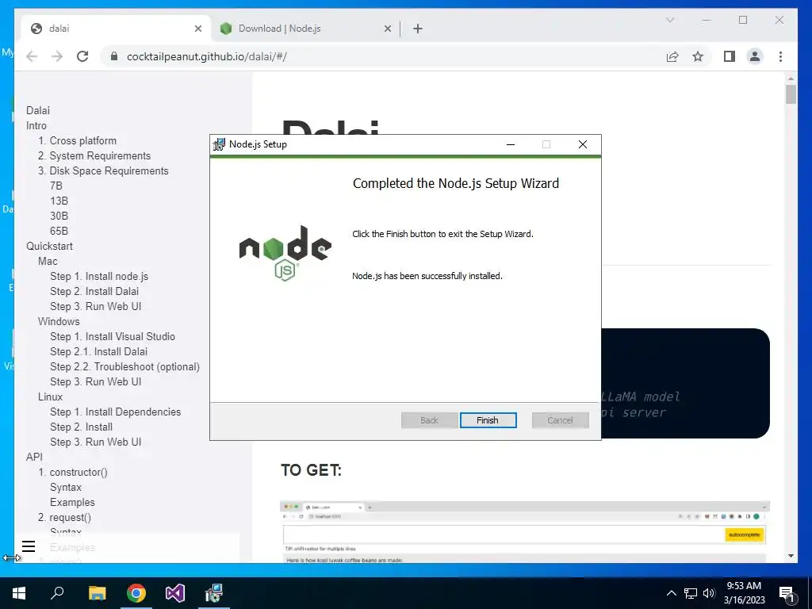Bookmark this tab with star icon
Viewport: 812px width, 609px height.
tap(698, 56)
